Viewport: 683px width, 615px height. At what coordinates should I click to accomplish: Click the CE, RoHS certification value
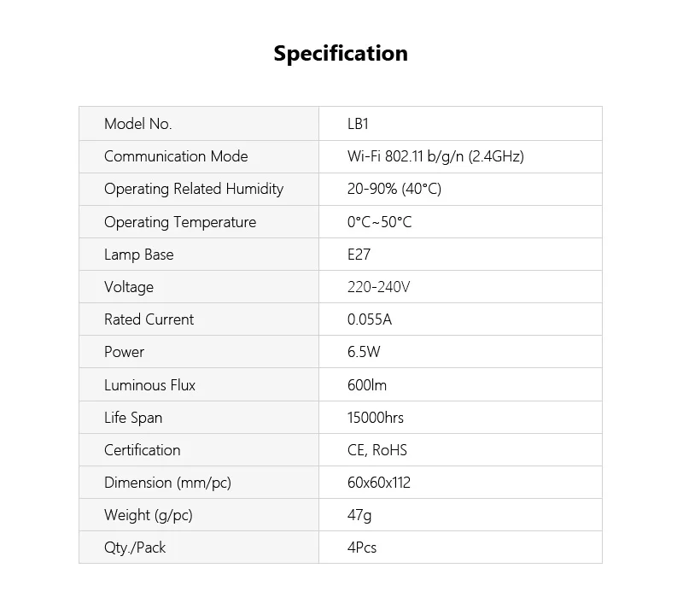click(377, 450)
